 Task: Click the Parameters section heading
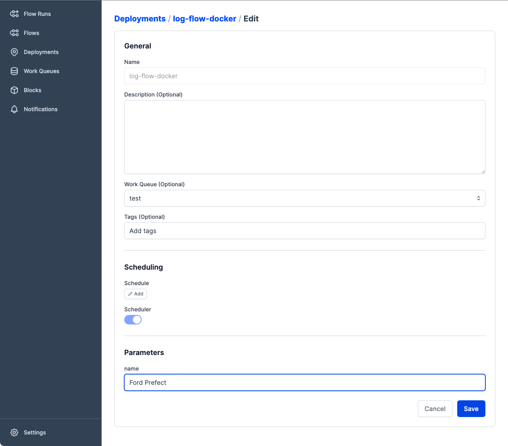click(144, 353)
